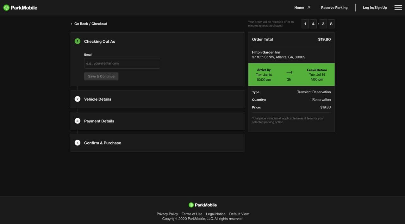This screenshot has width=405, height=224.
Task: Click the order release notice text
Action: coord(271,24)
